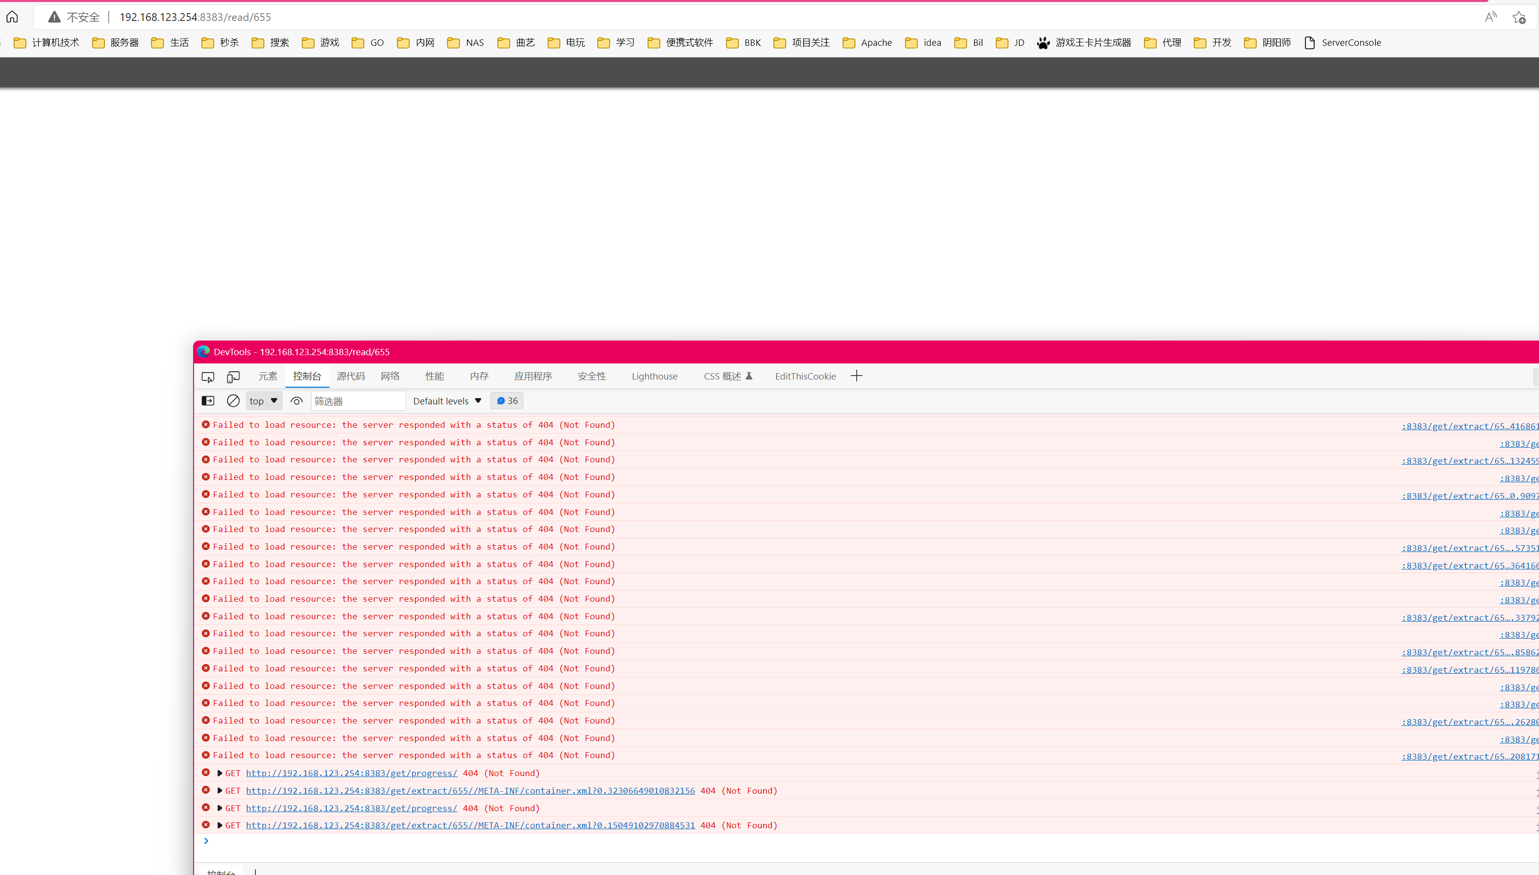This screenshot has width=1539, height=875.
Task: Open the Default levels dropdown
Action: [x=446, y=400]
